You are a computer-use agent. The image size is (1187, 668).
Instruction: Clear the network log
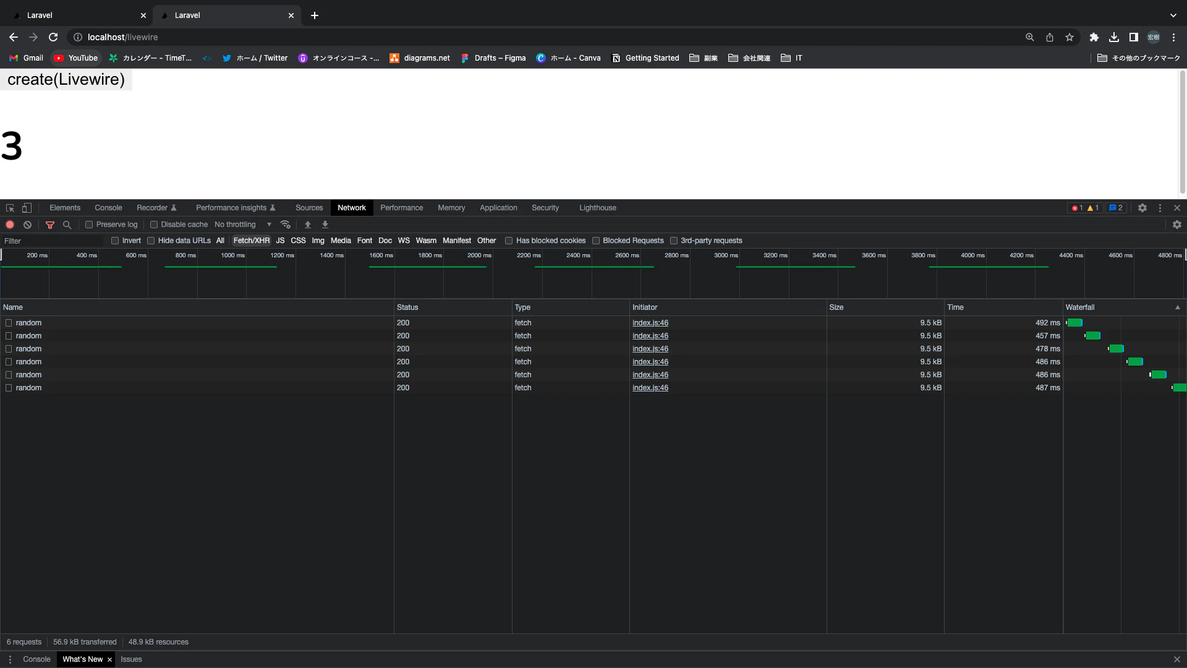[x=27, y=225]
